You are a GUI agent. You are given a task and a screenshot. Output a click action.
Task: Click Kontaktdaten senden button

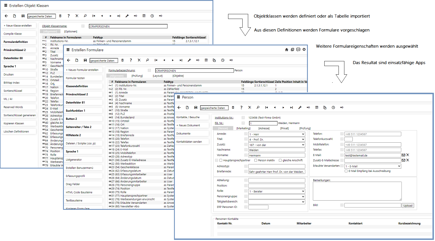192,142
